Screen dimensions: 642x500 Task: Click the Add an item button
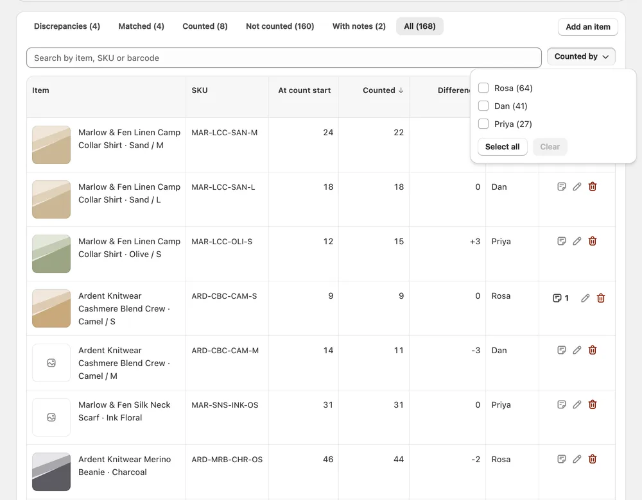click(587, 27)
